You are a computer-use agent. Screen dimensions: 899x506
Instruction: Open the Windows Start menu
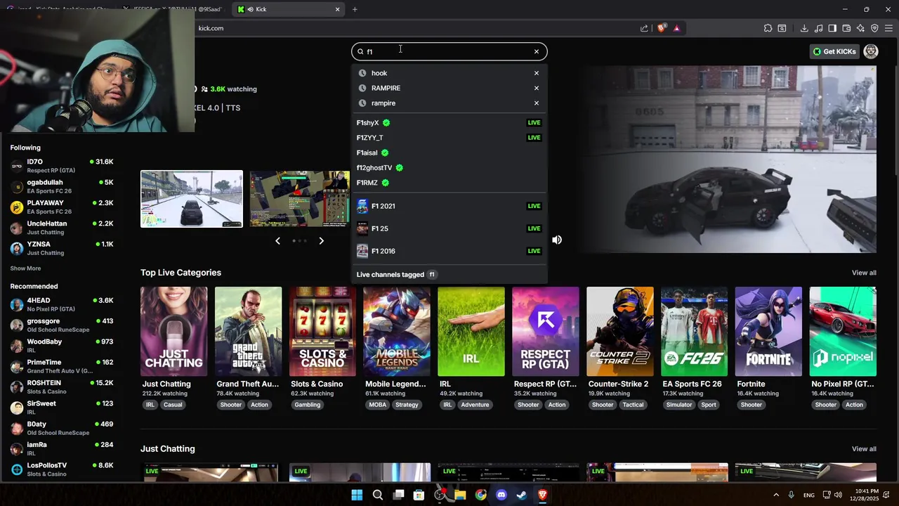click(357, 495)
